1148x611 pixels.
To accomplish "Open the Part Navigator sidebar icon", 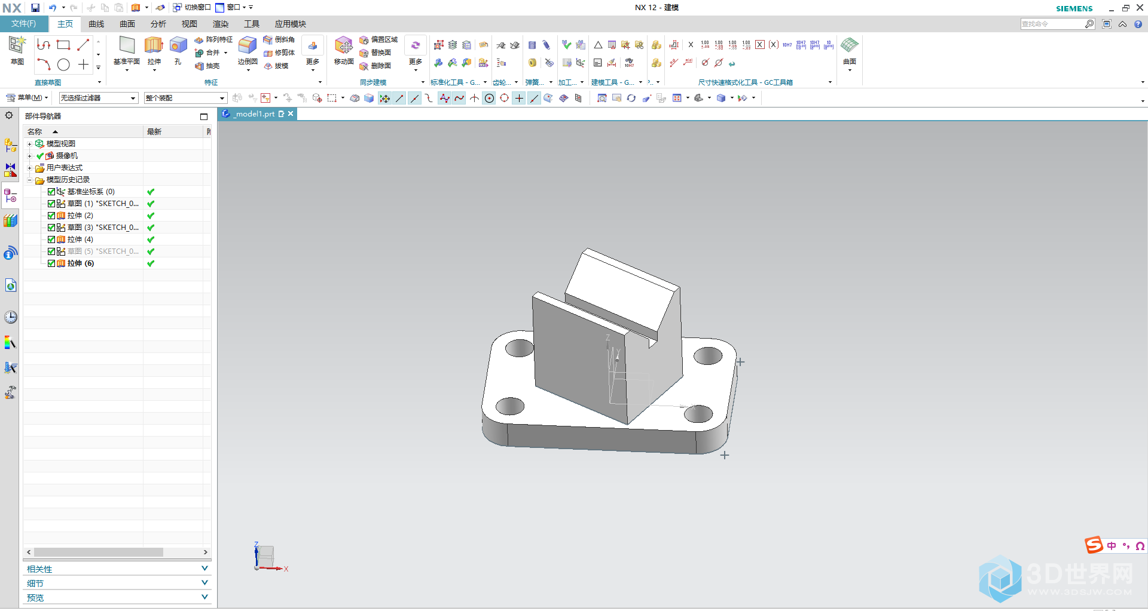I will tap(11, 195).
